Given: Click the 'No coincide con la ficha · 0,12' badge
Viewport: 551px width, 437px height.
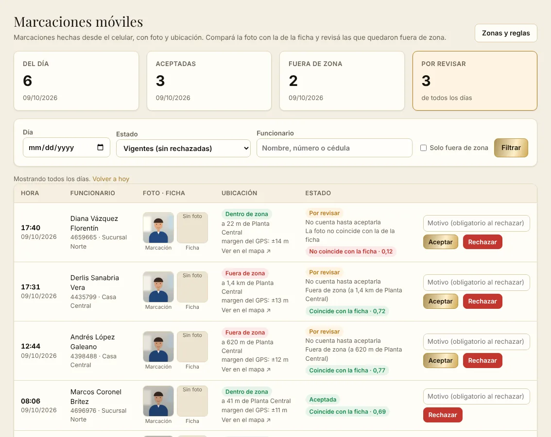Looking at the screenshot, I should [x=351, y=252].
